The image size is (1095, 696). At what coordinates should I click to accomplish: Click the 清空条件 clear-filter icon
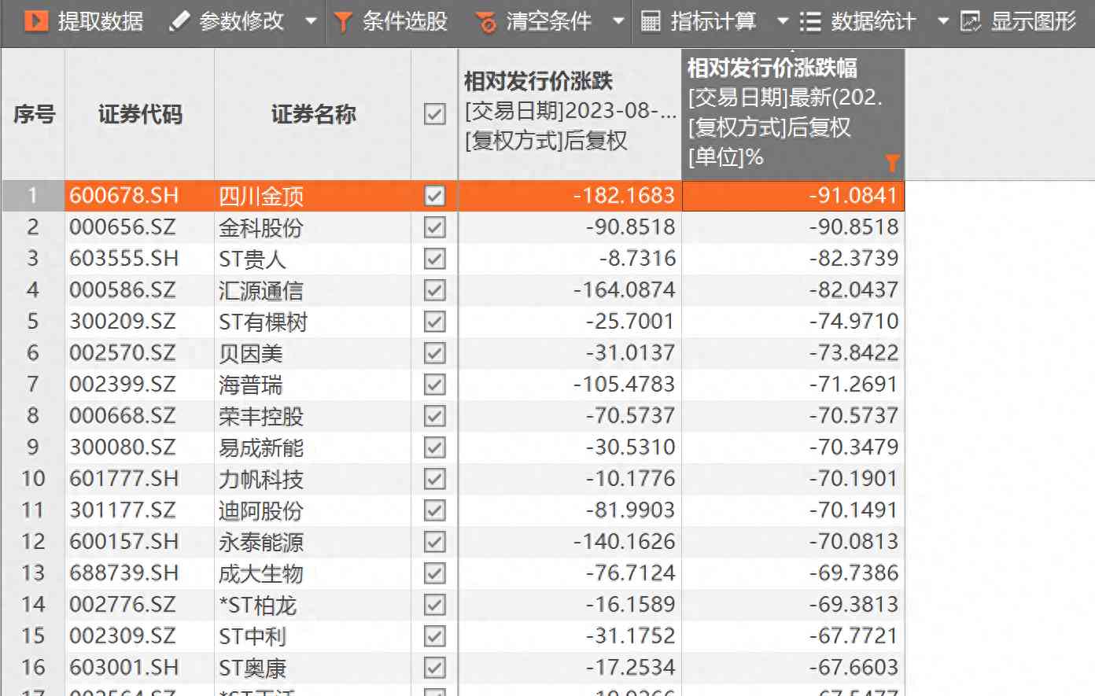[487, 22]
